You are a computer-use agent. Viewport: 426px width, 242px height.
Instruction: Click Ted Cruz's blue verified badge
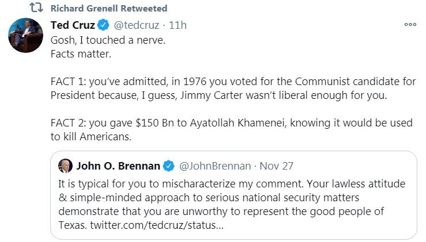(x=103, y=25)
